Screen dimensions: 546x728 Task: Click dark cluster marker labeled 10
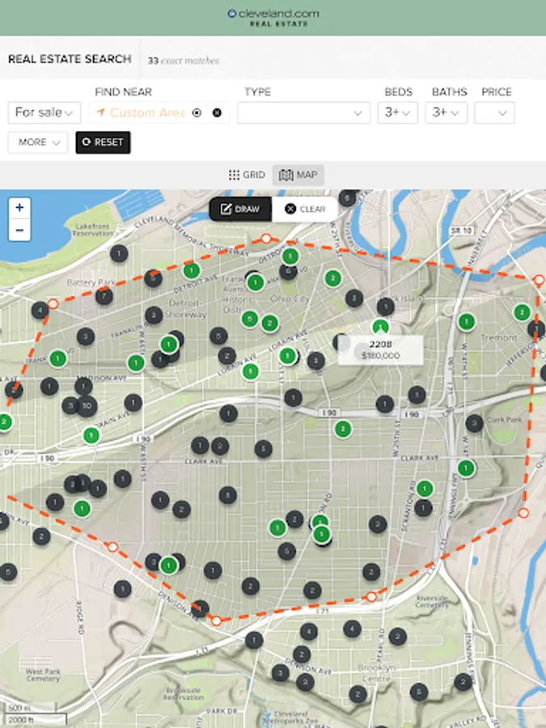(x=87, y=406)
